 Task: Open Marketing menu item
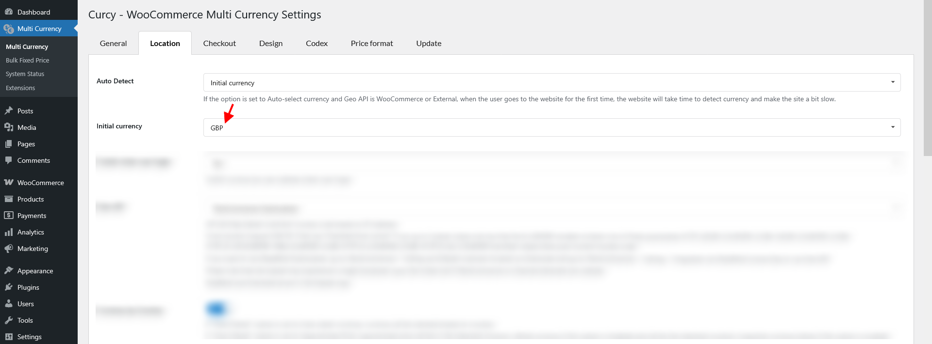(x=39, y=249)
